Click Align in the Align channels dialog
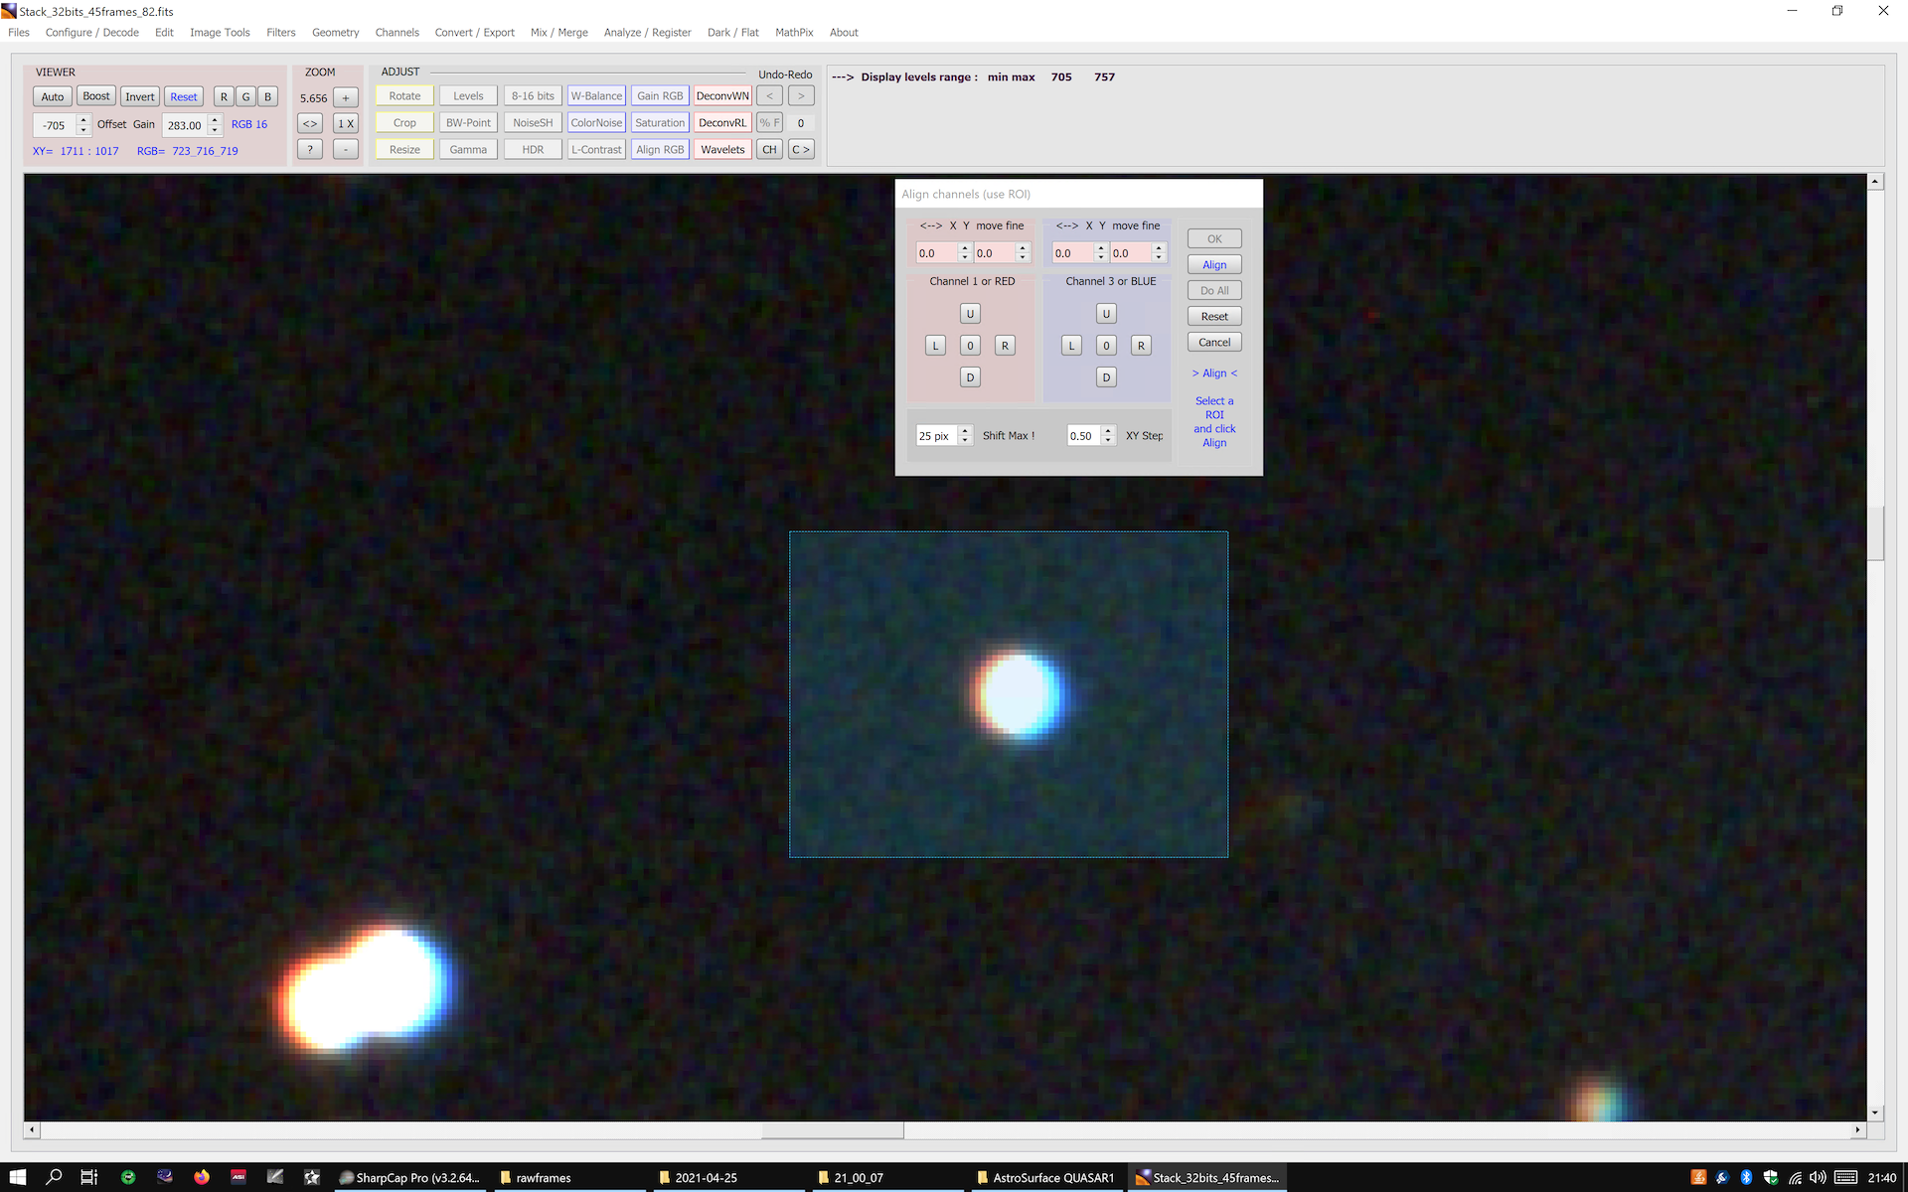The image size is (1908, 1192). pyautogui.click(x=1214, y=265)
